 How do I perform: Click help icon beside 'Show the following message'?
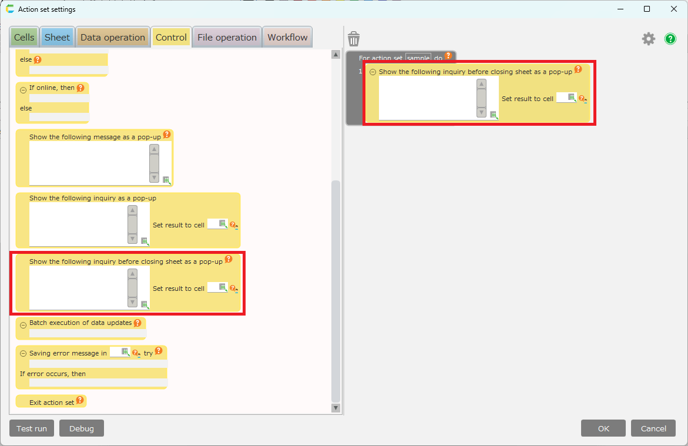pos(167,135)
